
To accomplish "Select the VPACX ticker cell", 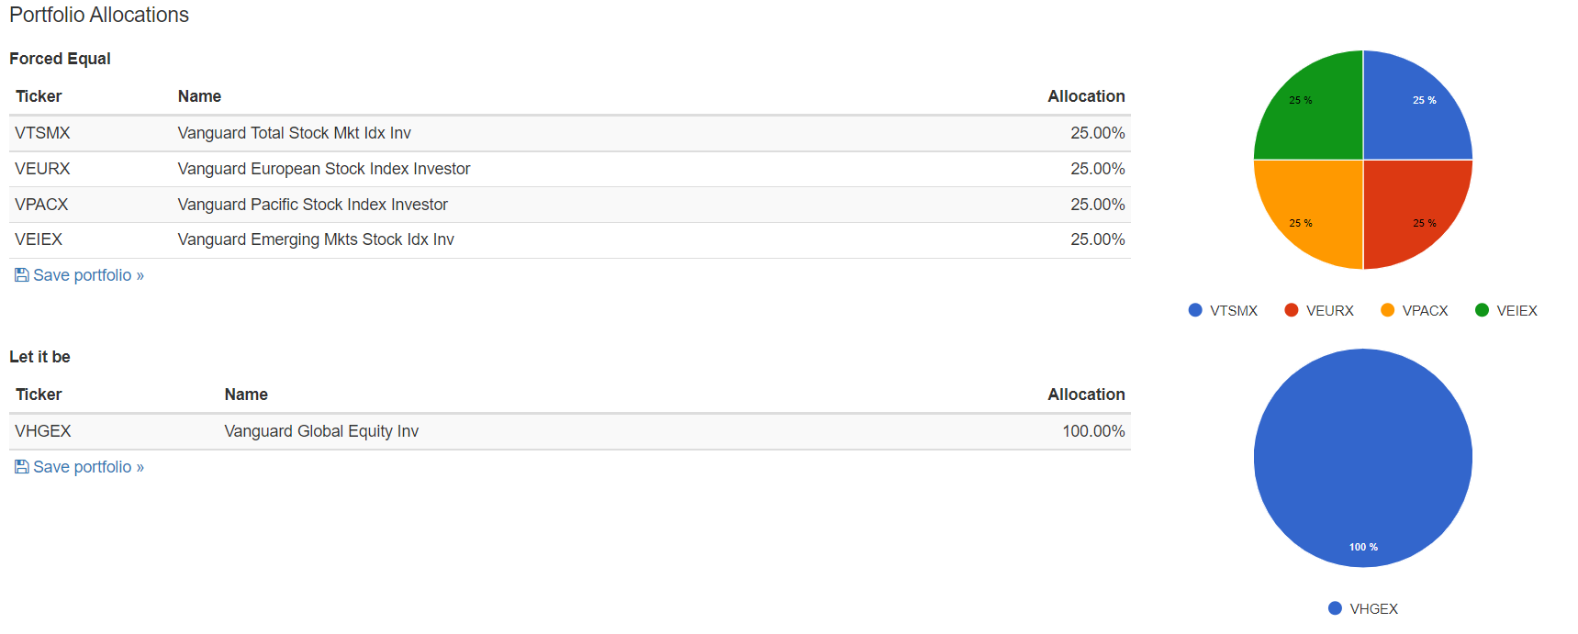I will coord(42,205).
